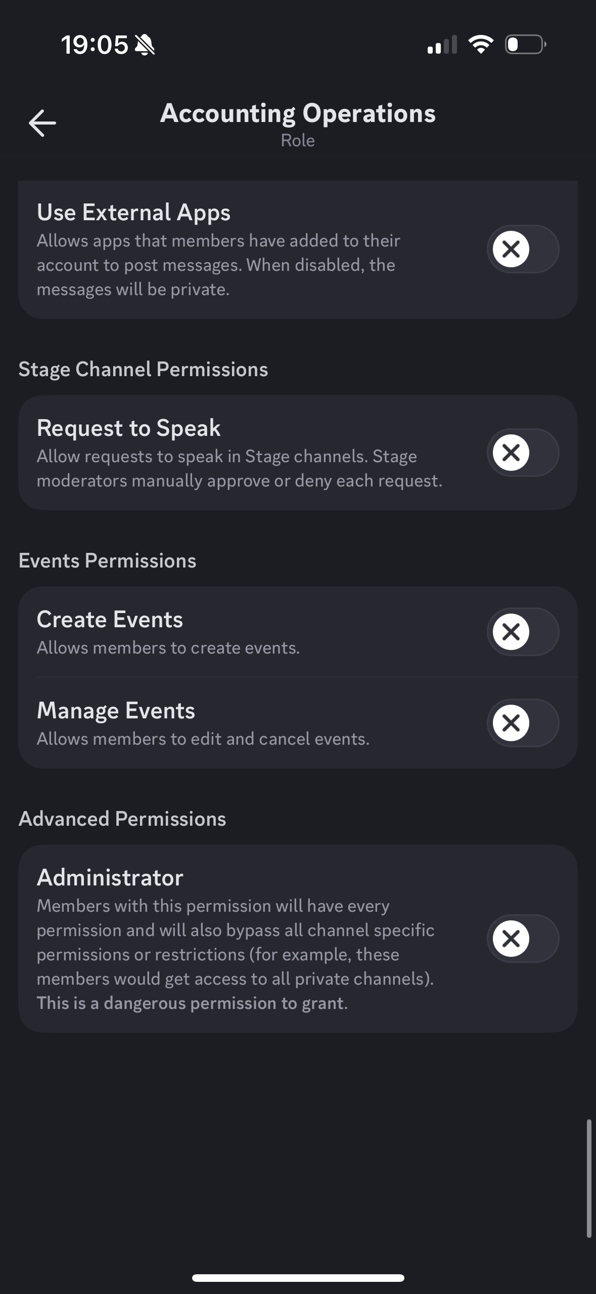Tap the silent mode bell icon
Image resolution: width=596 pixels, height=1294 pixels.
[x=145, y=45]
